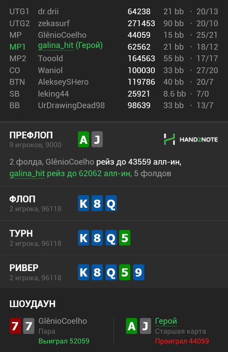Click the gray 7 card at showdown
The height and width of the screenshot is (352, 228).
[x=29, y=326]
